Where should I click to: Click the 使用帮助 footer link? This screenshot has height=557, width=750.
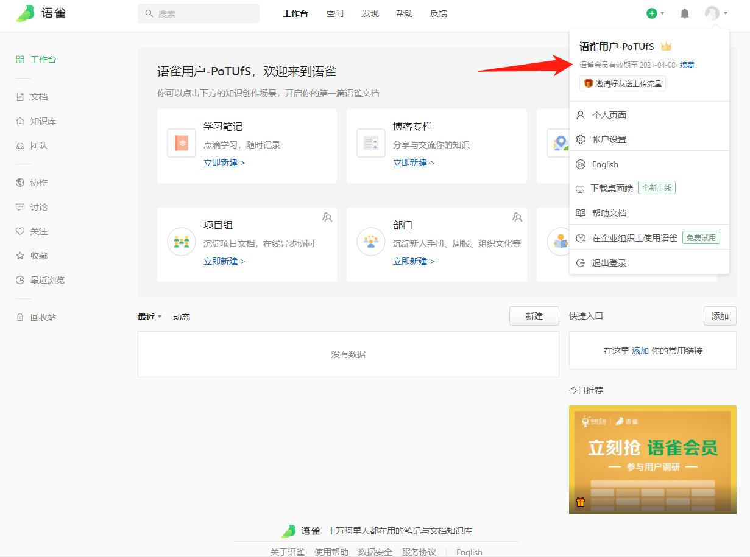tap(331, 552)
